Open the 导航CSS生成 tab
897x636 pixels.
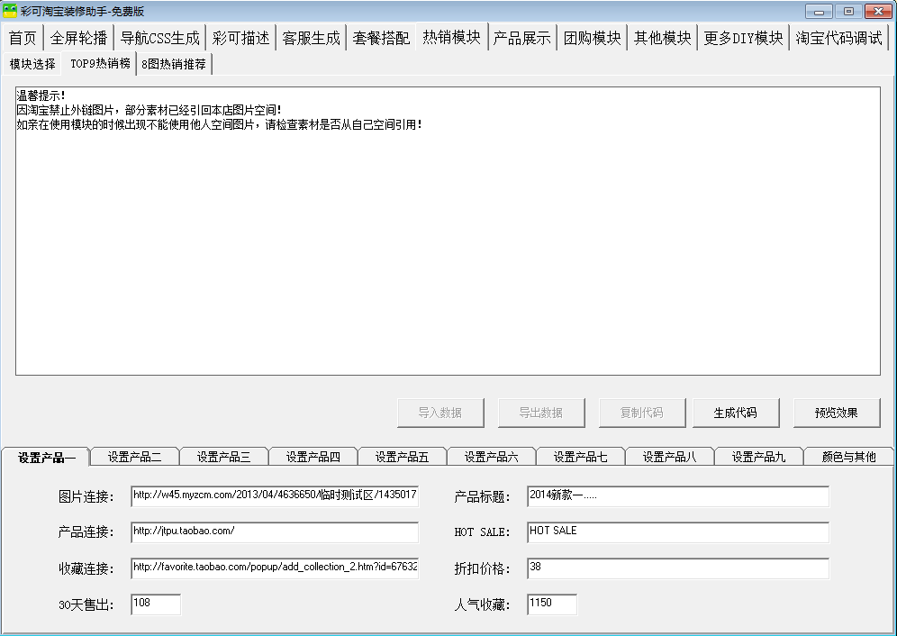pos(159,38)
